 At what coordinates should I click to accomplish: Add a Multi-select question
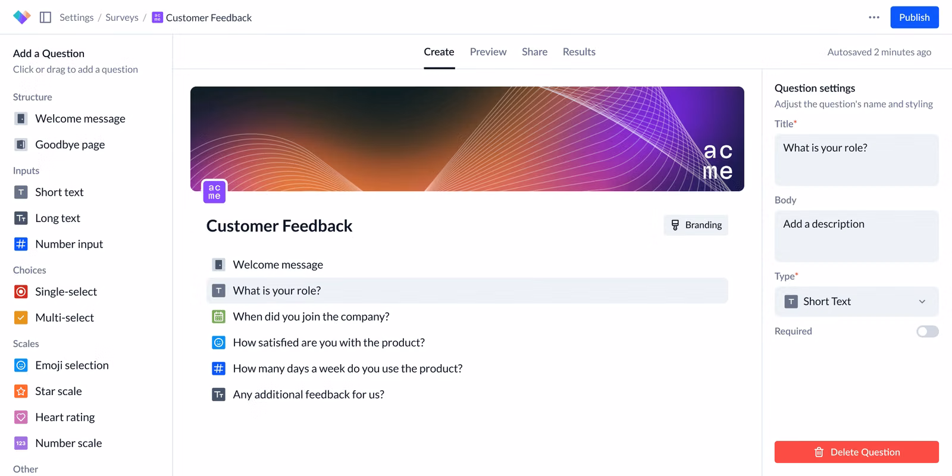(x=64, y=318)
